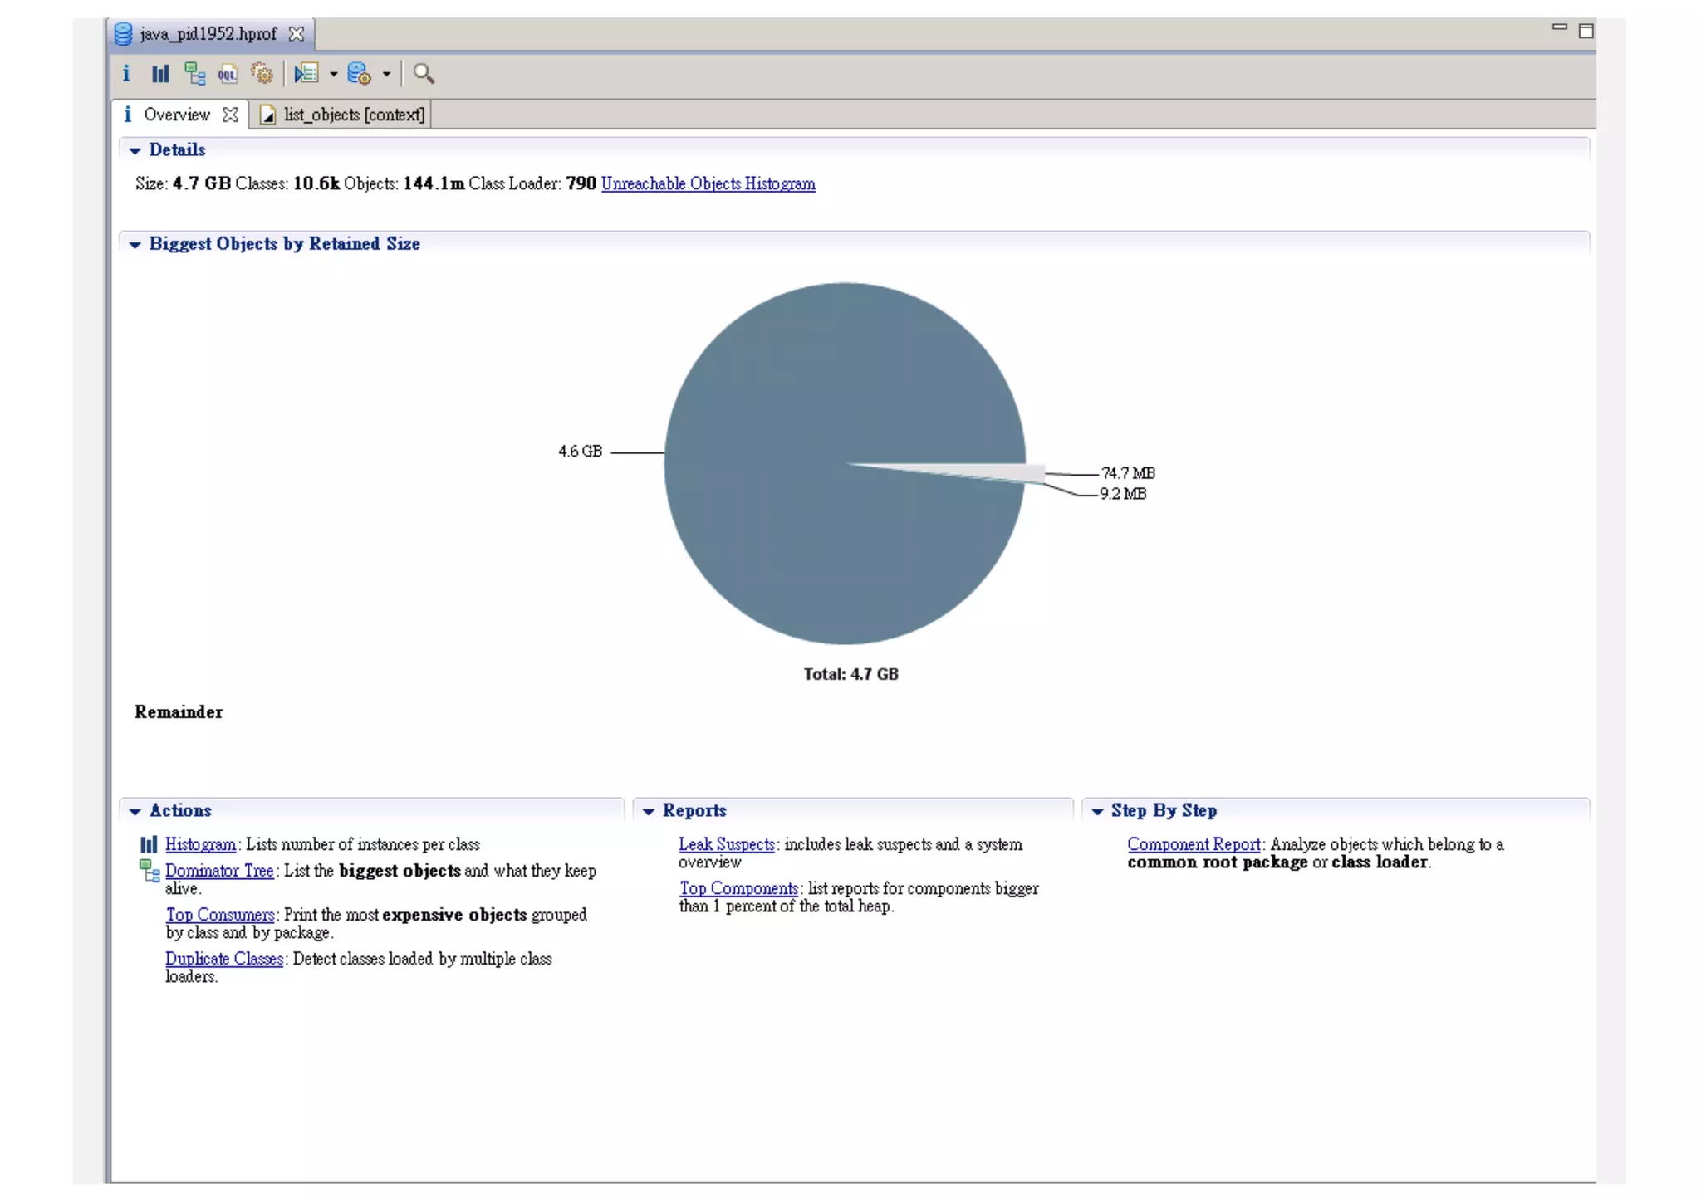Select the java_pid1952.hprof editor tab
Screen dimensions: 1701x1202
pyautogui.click(x=208, y=34)
